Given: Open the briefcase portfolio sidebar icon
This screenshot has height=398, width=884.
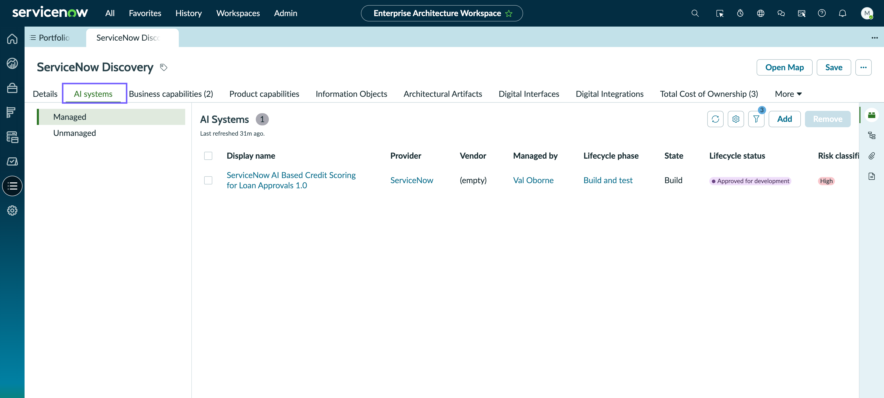Looking at the screenshot, I should click(x=12, y=88).
